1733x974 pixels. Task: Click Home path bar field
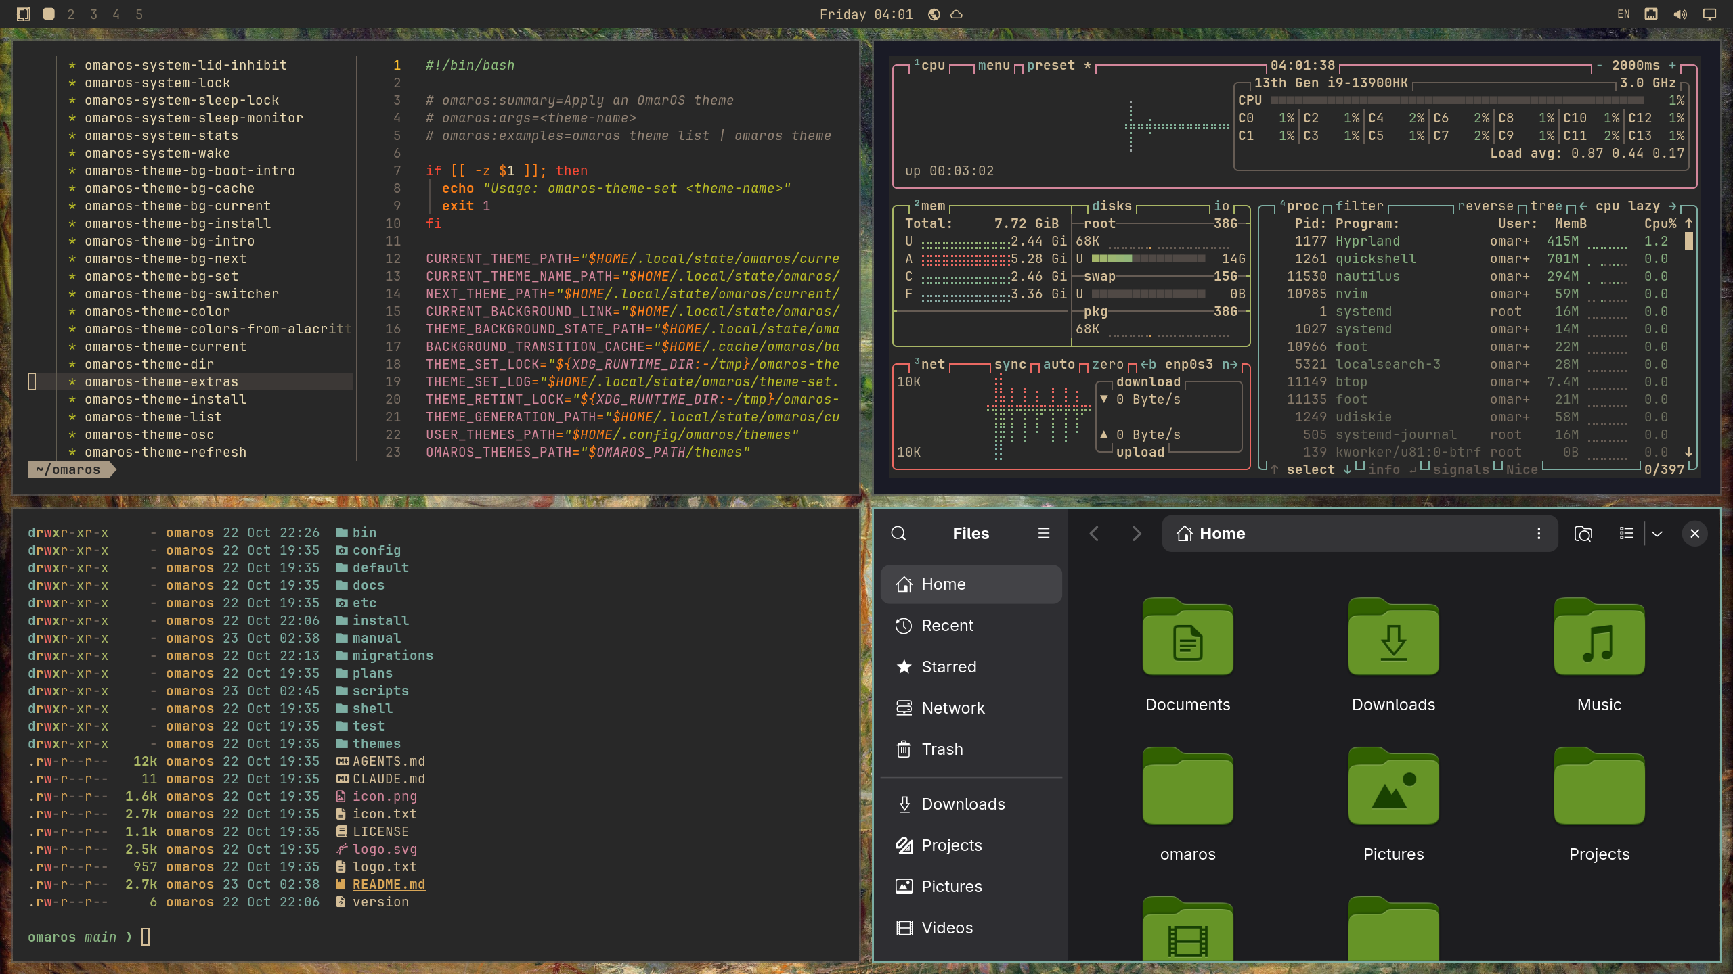(x=1360, y=534)
